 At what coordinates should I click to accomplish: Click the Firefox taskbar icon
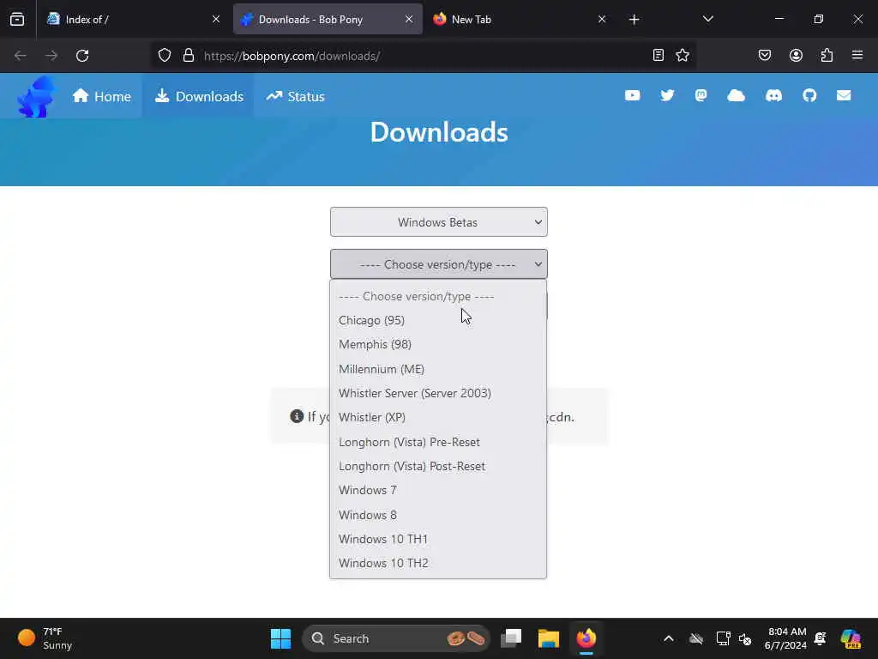point(586,638)
